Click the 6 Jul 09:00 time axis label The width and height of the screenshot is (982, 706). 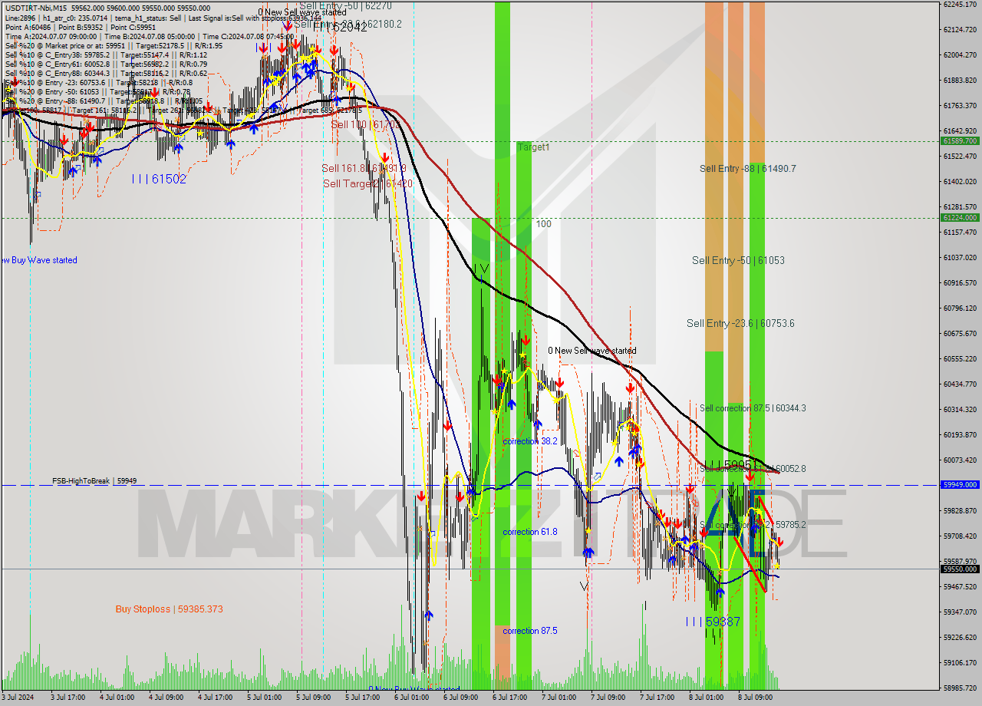[x=462, y=698]
